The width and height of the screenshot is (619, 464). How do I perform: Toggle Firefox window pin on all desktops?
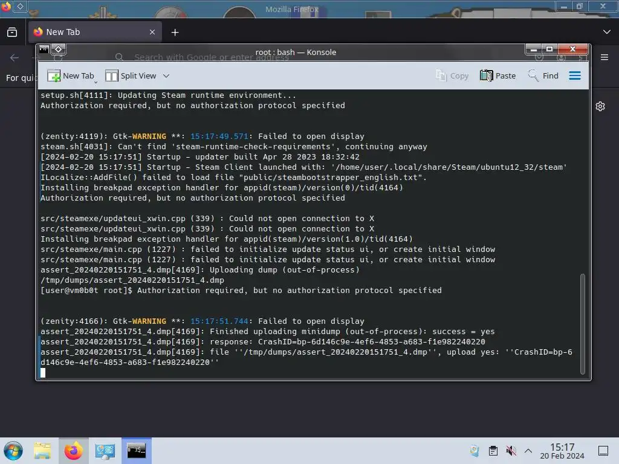pyautogui.click(x=20, y=6)
